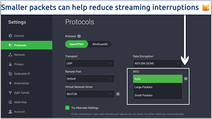Click the Network nodes icon

pyautogui.click(x=10, y=55)
